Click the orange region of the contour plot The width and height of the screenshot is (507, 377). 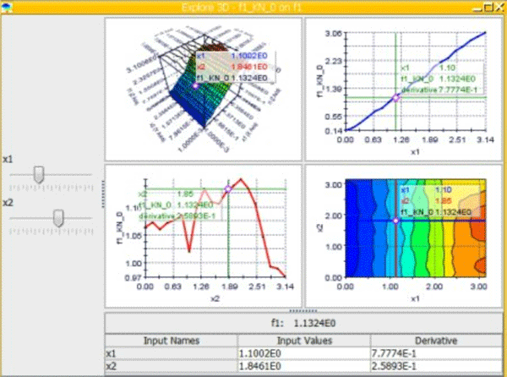(x=464, y=249)
